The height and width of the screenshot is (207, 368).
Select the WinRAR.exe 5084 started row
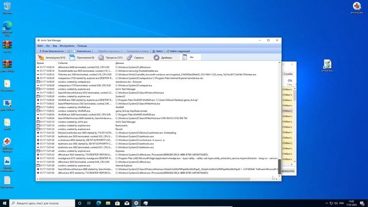click(157, 100)
